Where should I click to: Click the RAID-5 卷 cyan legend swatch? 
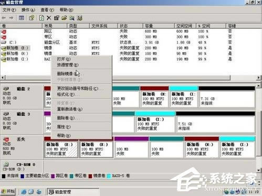click(109, 176)
